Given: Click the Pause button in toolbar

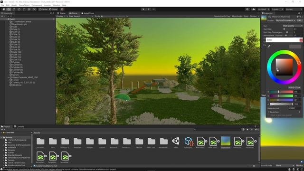Looking at the screenshot, I should click(149, 9).
